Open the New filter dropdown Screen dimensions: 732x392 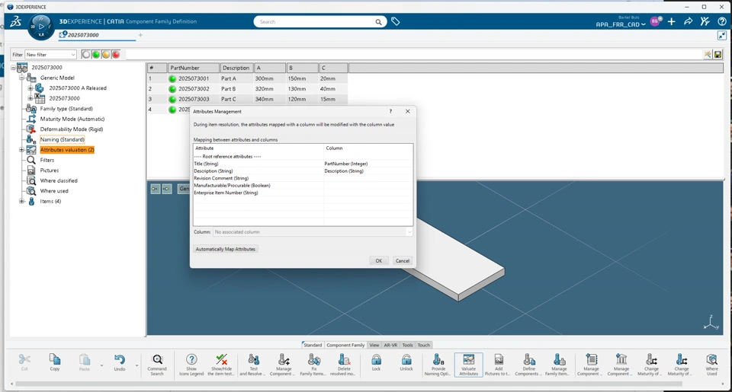coord(50,55)
